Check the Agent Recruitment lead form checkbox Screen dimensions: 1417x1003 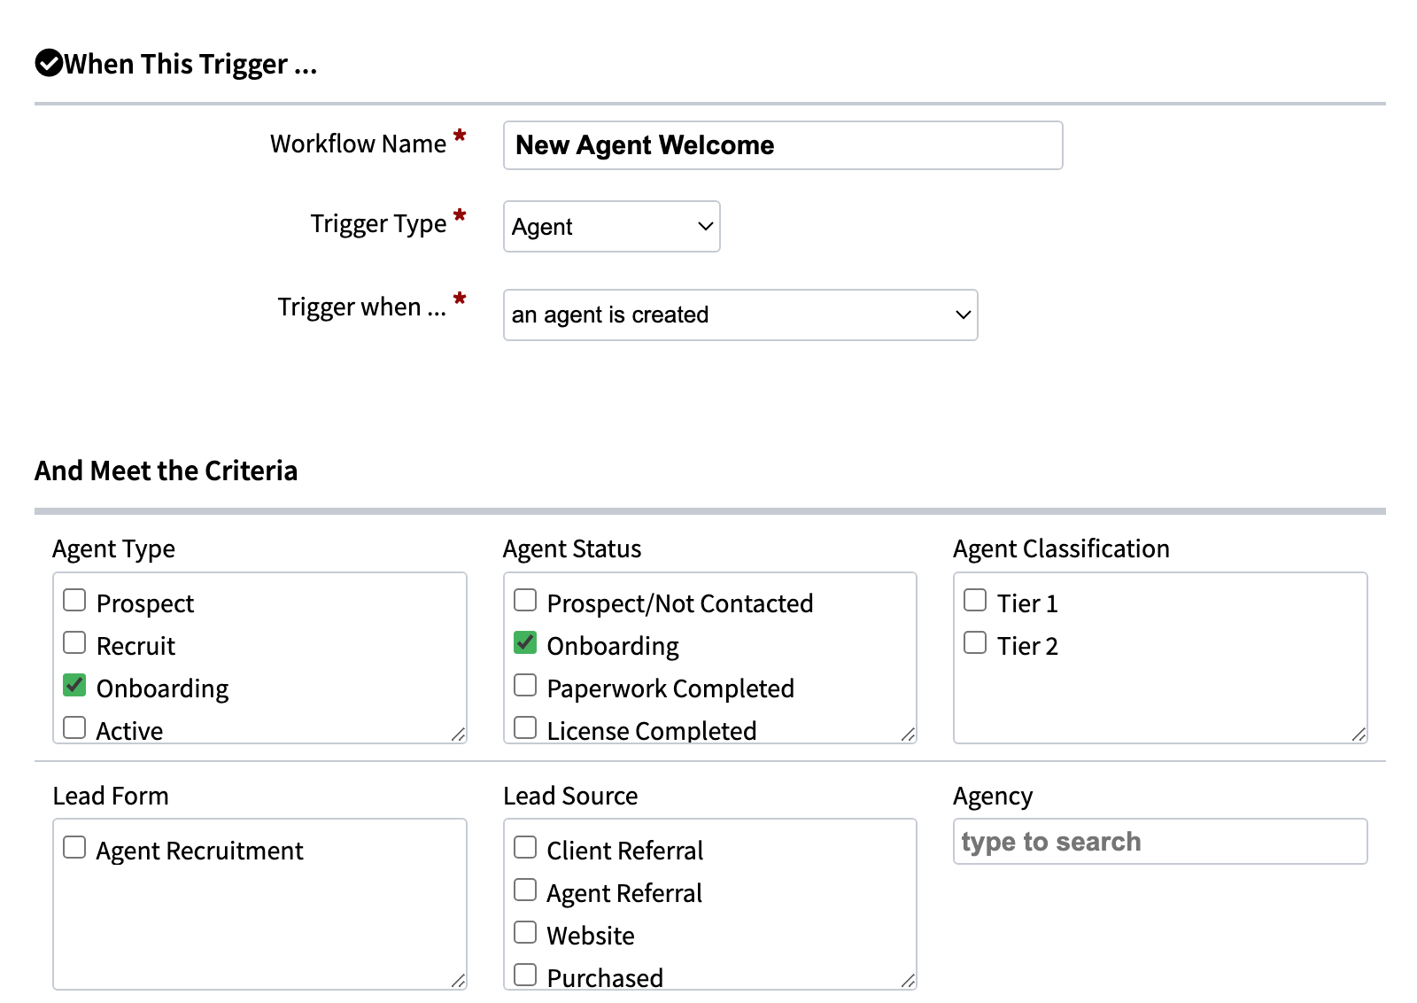click(74, 847)
